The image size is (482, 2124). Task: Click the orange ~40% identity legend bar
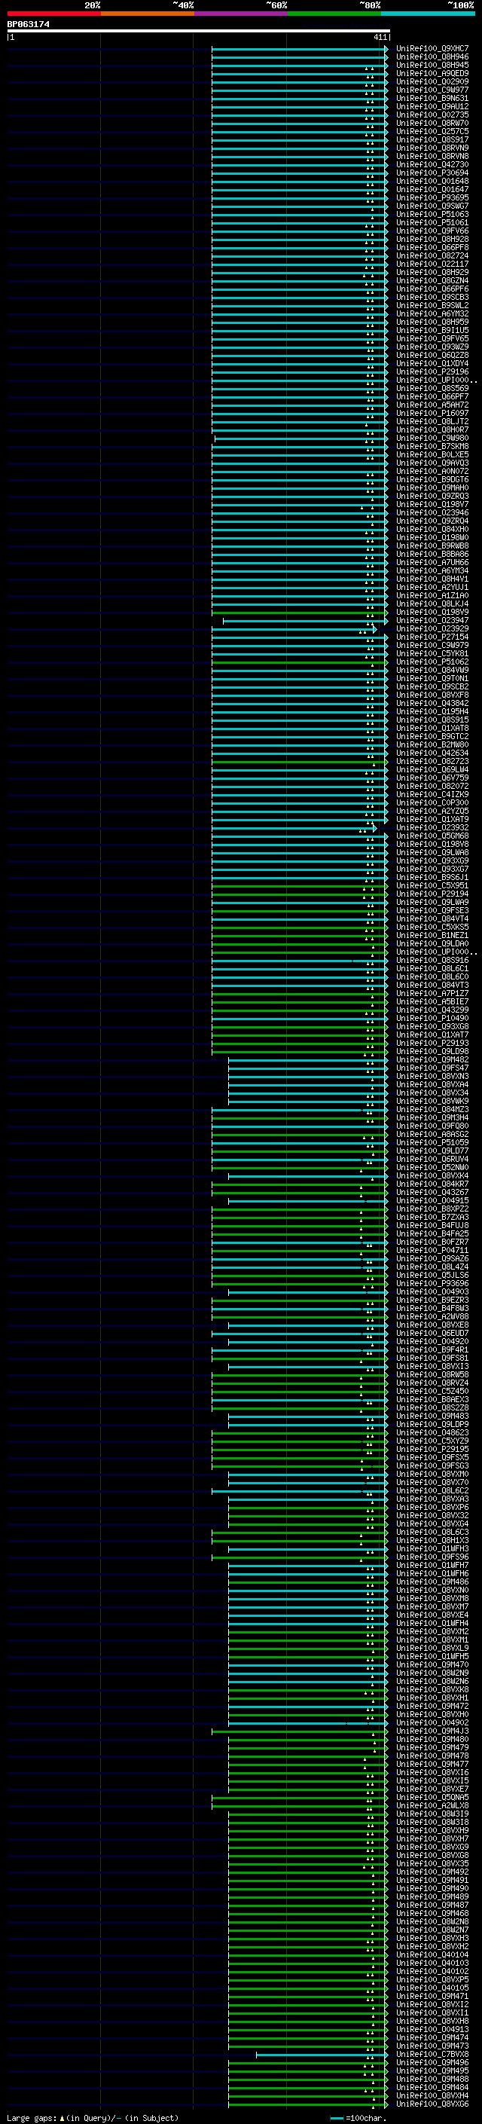coord(148,14)
